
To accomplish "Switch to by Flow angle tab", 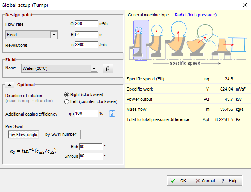I will (24, 135).
